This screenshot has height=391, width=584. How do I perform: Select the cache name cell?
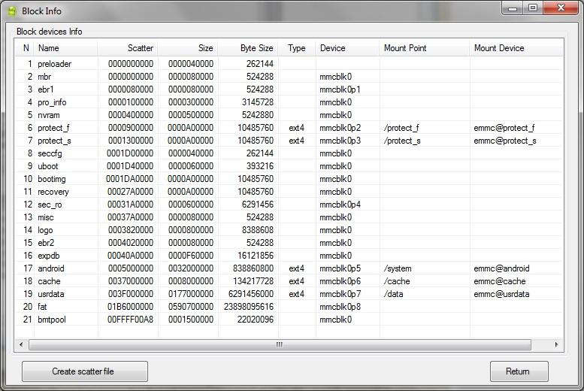[49, 281]
